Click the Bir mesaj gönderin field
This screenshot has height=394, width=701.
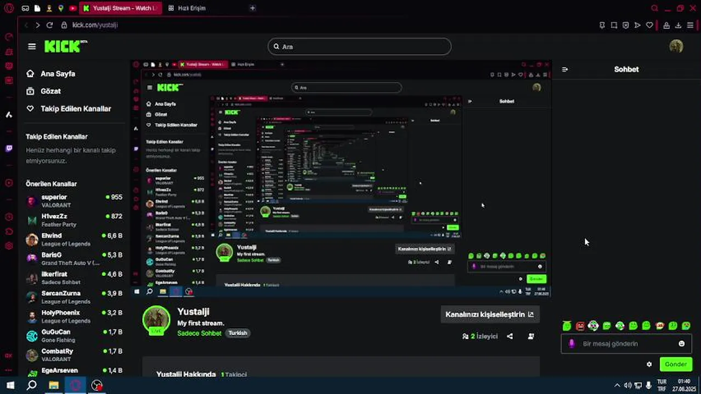(x=625, y=344)
